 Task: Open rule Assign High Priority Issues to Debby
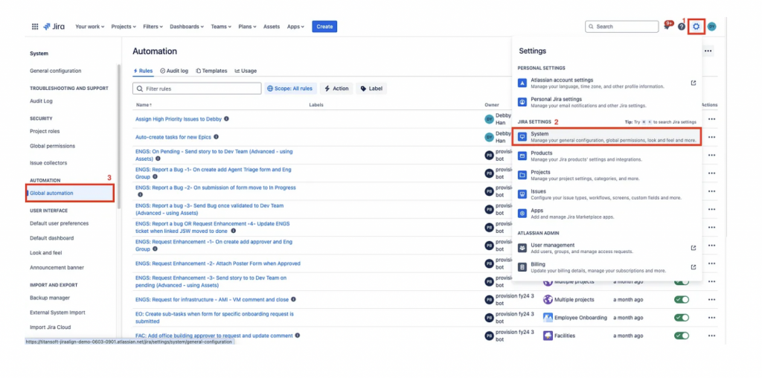pos(178,119)
